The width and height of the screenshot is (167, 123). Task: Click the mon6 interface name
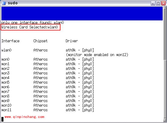5,87
